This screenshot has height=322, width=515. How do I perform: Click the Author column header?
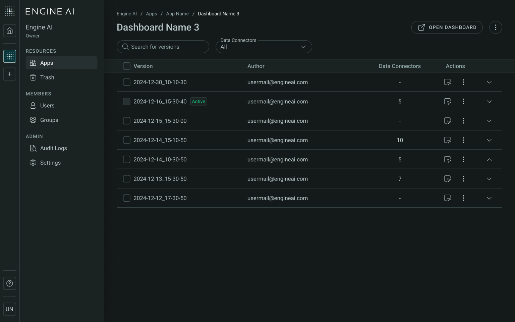256,66
